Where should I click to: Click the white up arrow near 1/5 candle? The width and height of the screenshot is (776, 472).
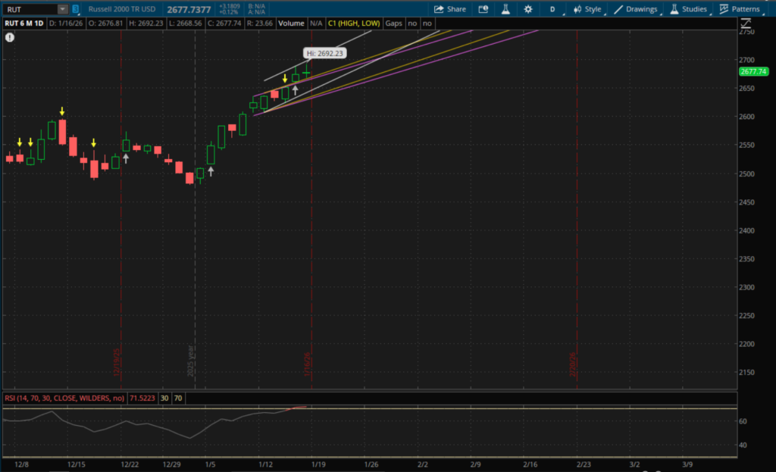coord(211,171)
